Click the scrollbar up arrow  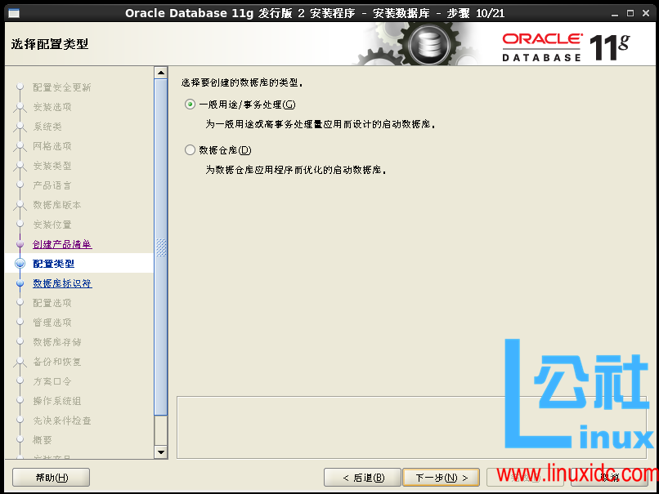pos(161,72)
